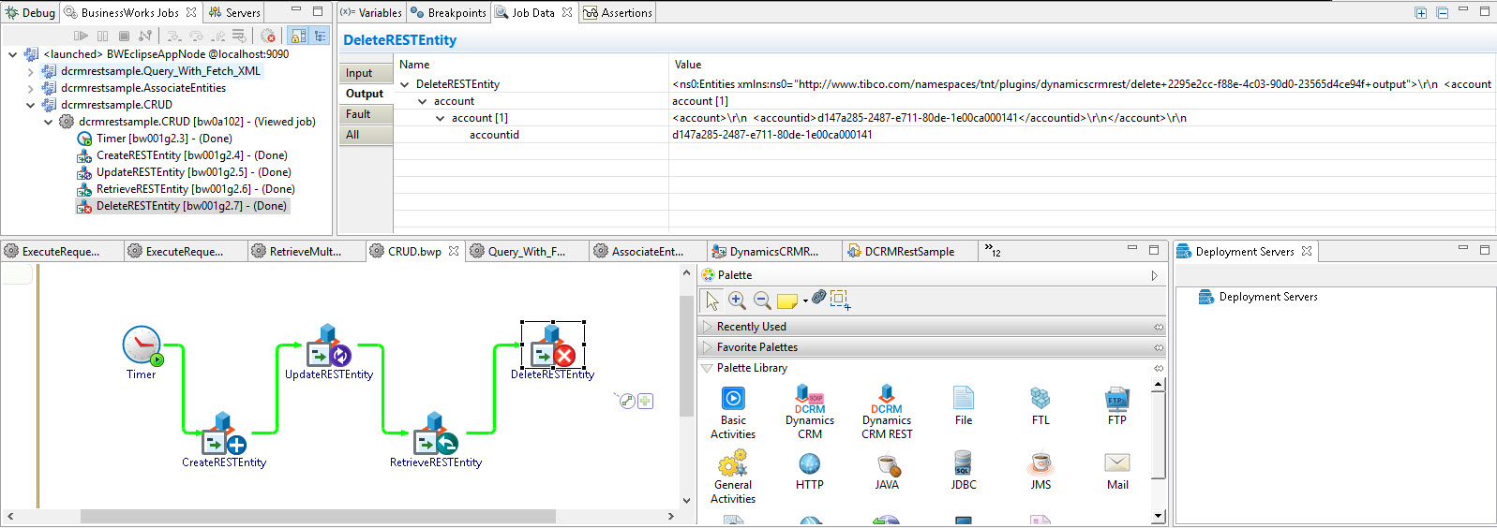The width and height of the screenshot is (1497, 528).
Task: Expand dcrmrestsample.AssociateEntities node
Action: 30,88
